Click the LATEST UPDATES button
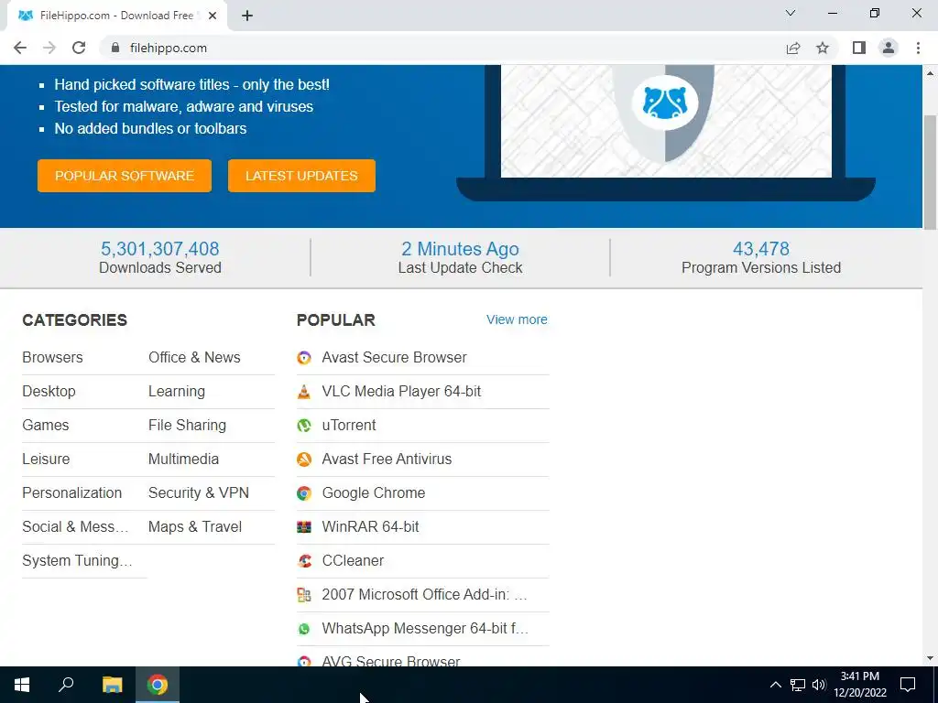This screenshot has width=938, height=703. (x=301, y=176)
